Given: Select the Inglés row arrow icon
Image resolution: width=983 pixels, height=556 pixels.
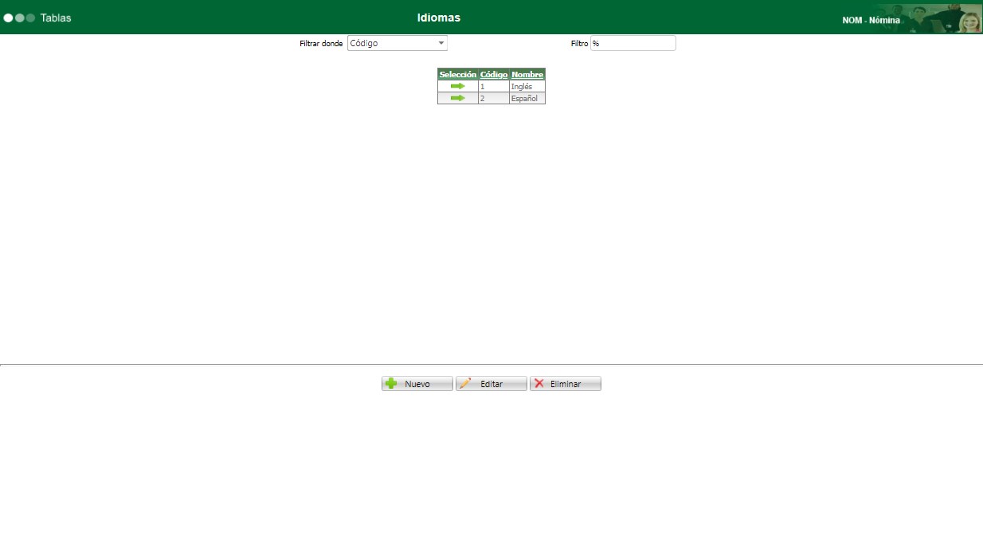Looking at the screenshot, I should coord(457,86).
